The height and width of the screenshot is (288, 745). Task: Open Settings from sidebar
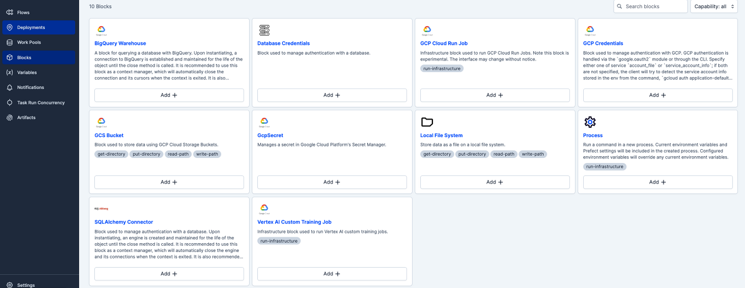pos(38,285)
